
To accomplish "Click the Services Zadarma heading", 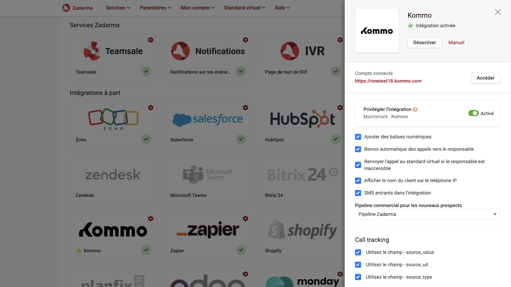I will point(95,25).
